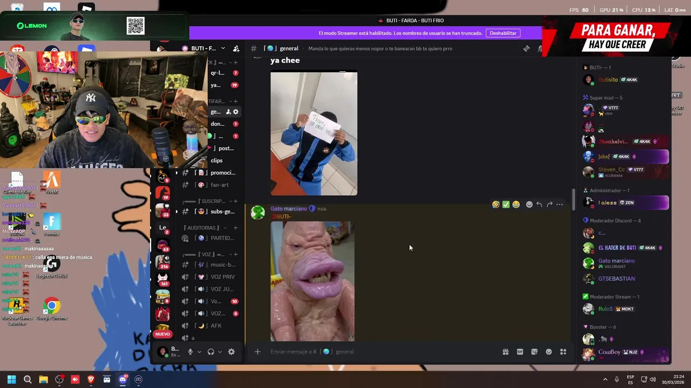Screen dimensions: 691x388
Task: Add channel to VOZ category
Action: (235, 254)
